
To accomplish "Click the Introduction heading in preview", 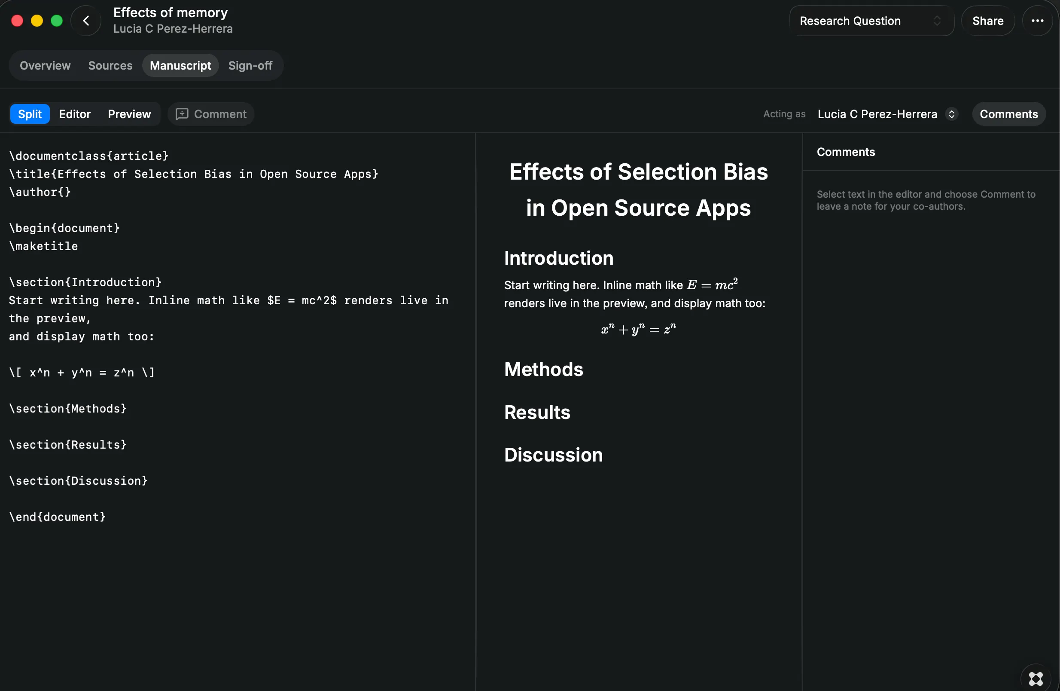I will tap(558, 258).
